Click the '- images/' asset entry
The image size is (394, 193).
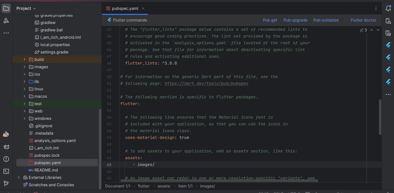tap(143, 165)
